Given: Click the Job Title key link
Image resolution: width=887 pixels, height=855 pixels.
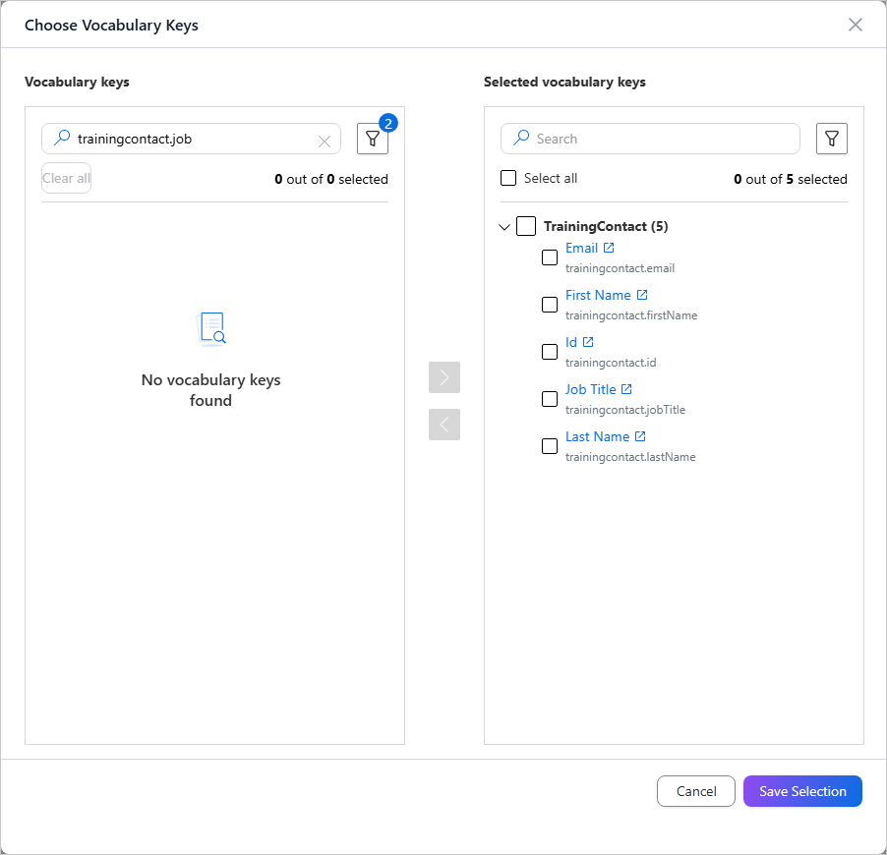Looking at the screenshot, I should [591, 389].
